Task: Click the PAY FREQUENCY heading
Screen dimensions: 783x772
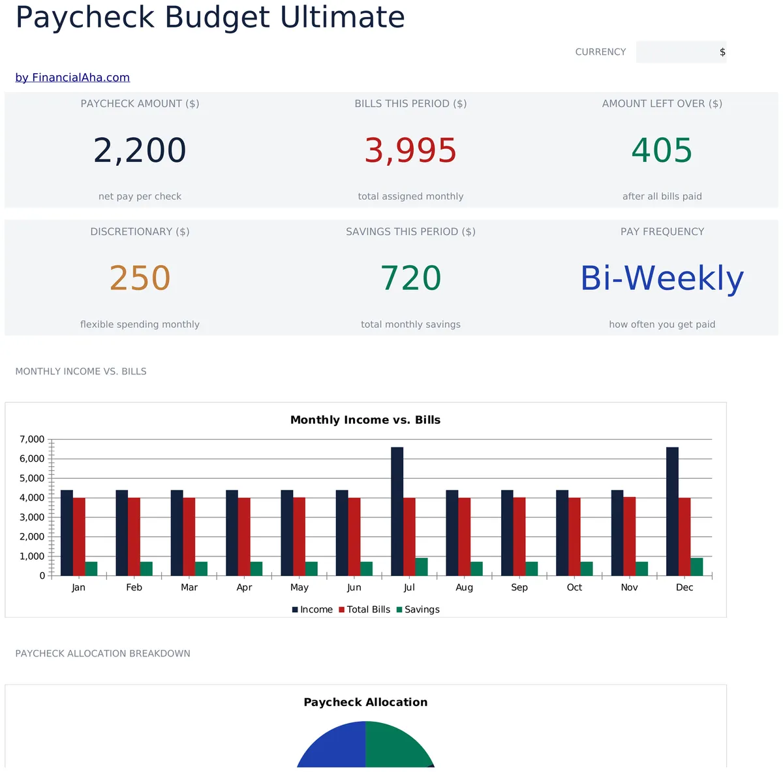Action: 662,232
